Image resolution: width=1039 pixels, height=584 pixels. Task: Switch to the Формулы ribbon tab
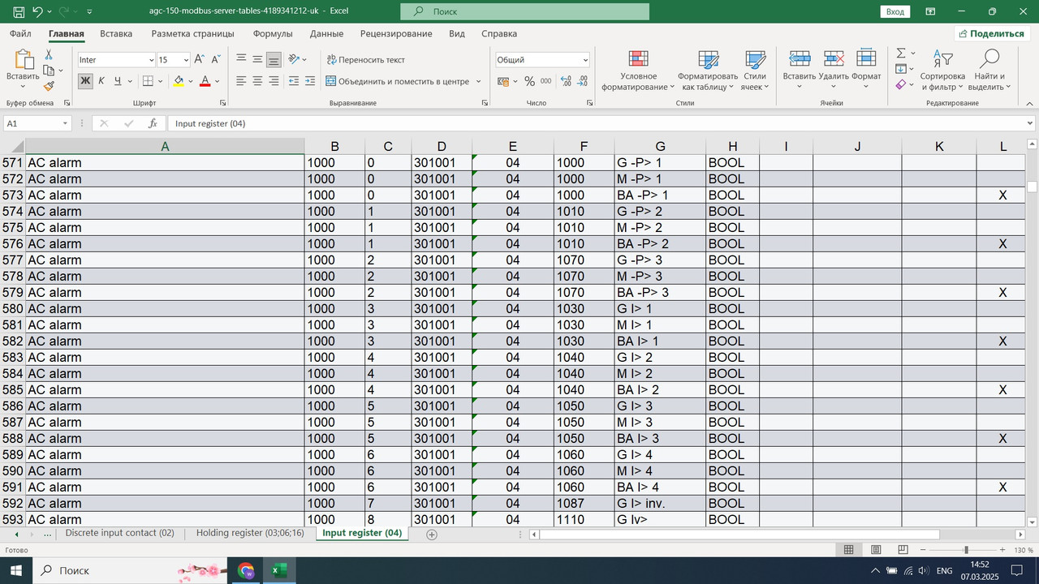pyautogui.click(x=273, y=34)
